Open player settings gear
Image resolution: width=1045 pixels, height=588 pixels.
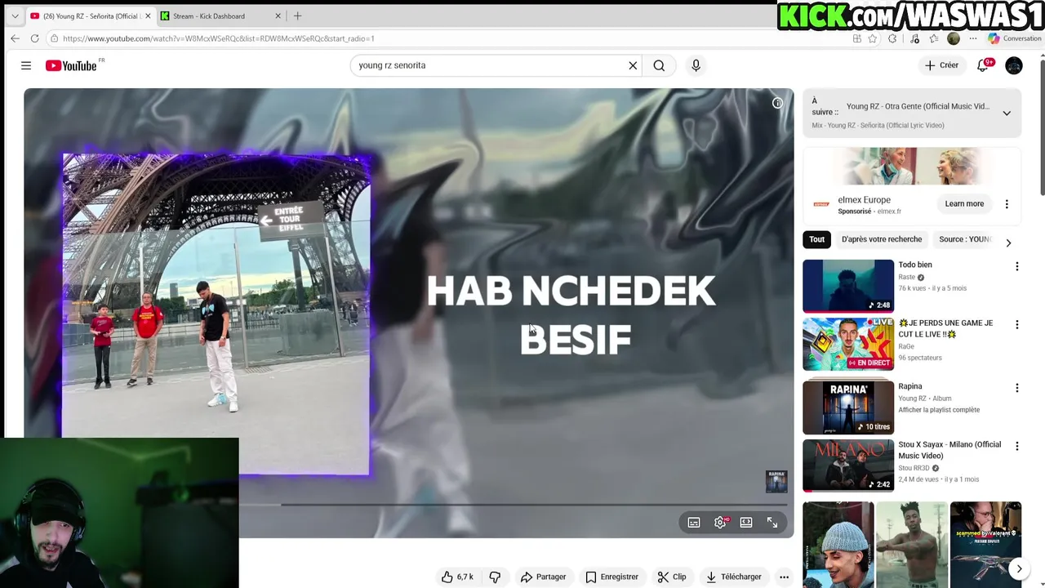[720, 523]
